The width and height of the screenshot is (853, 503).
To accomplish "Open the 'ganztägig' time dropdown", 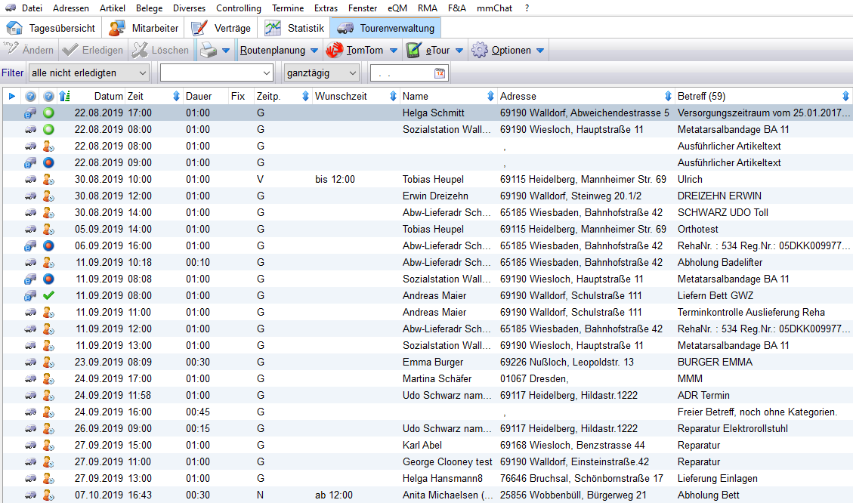I will [351, 73].
